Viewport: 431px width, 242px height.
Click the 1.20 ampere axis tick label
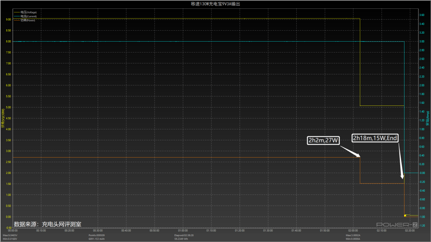point(422,121)
